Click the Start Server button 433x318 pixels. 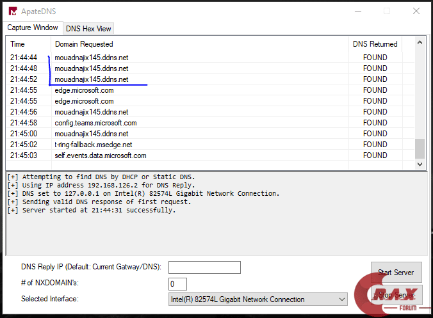(x=396, y=273)
